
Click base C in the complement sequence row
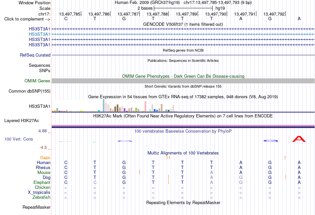(x=66, y=19)
